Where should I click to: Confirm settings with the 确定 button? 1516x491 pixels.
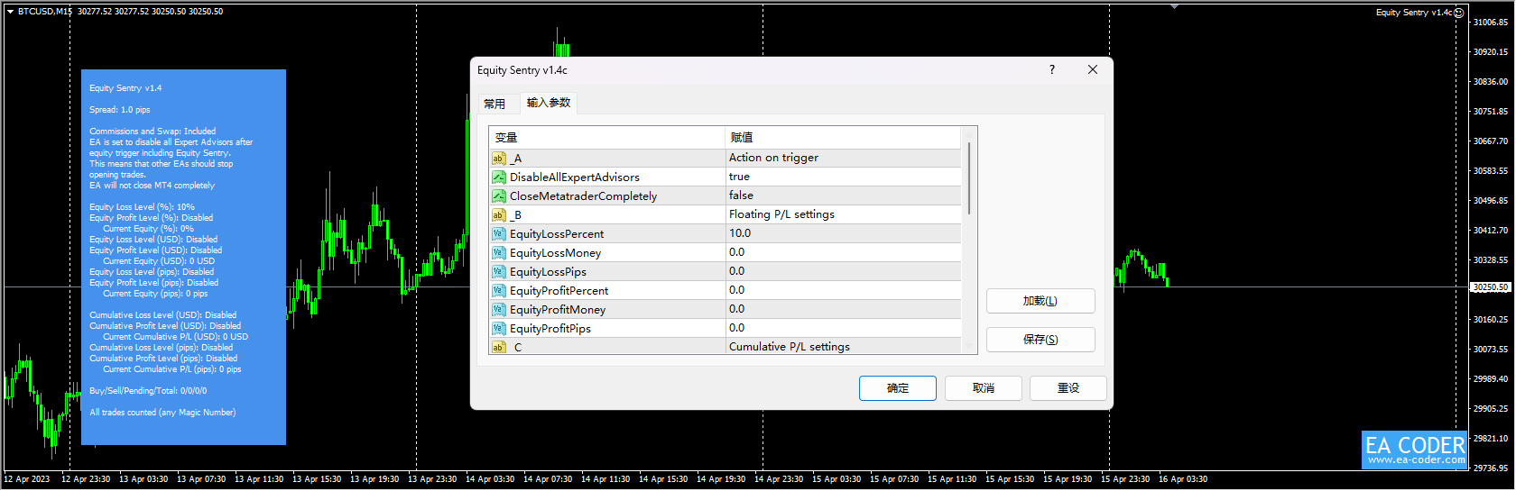coord(898,388)
